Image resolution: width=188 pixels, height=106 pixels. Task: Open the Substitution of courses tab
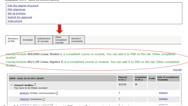44,40
